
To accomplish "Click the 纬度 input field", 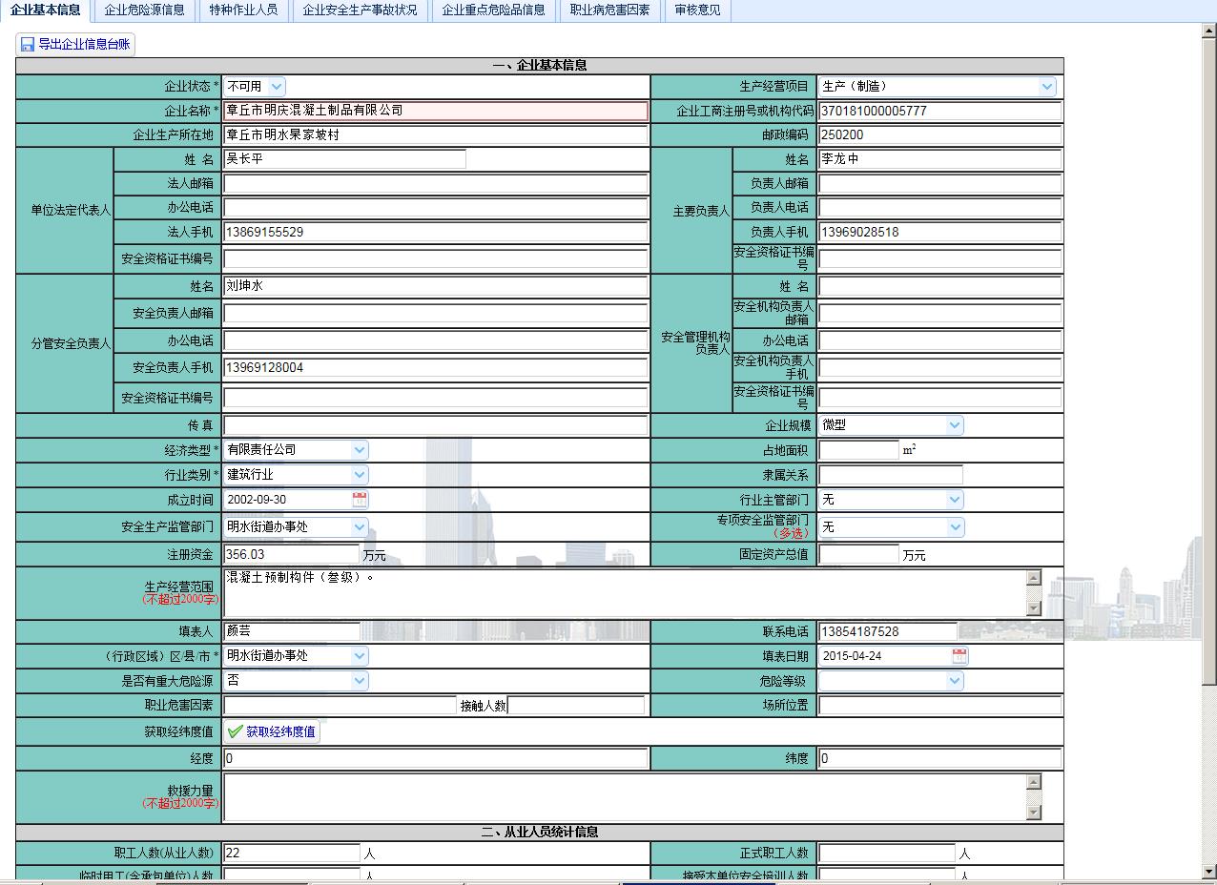I will [x=939, y=759].
